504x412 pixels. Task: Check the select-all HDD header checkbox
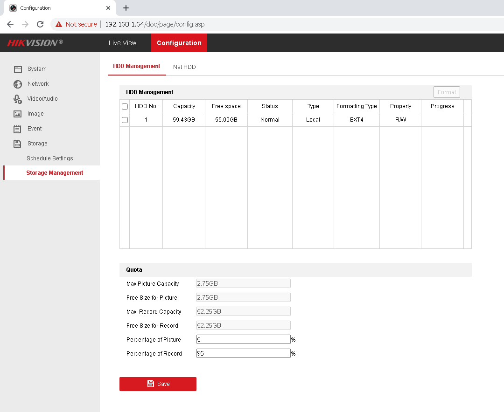click(x=125, y=106)
